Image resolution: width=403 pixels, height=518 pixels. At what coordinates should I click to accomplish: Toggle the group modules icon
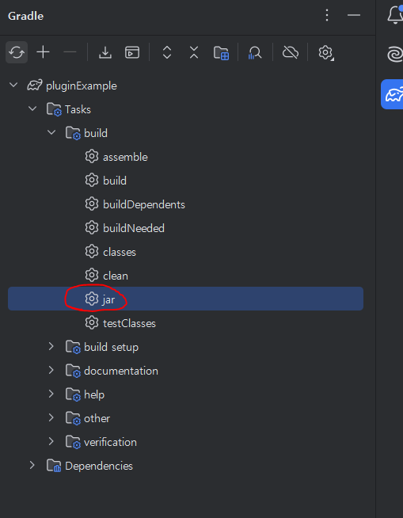click(221, 52)
